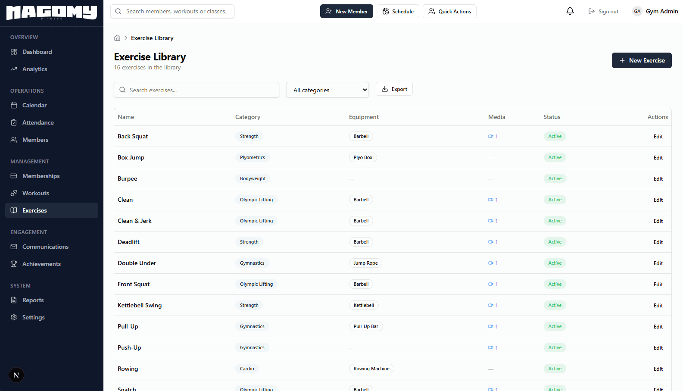Open the Calendar section
This screenshot has height=391, width=683.
[52, 105]
